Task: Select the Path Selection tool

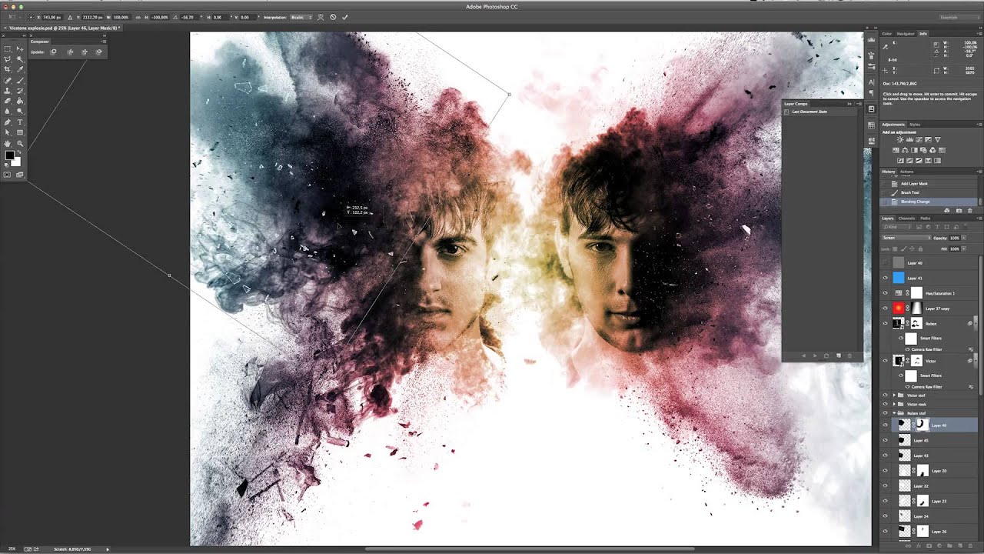Action: 8,132
